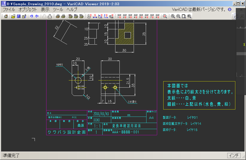The image size is (246, 160).
Task: Click the greyed-out stamp icon
Action: coord(45,16)
